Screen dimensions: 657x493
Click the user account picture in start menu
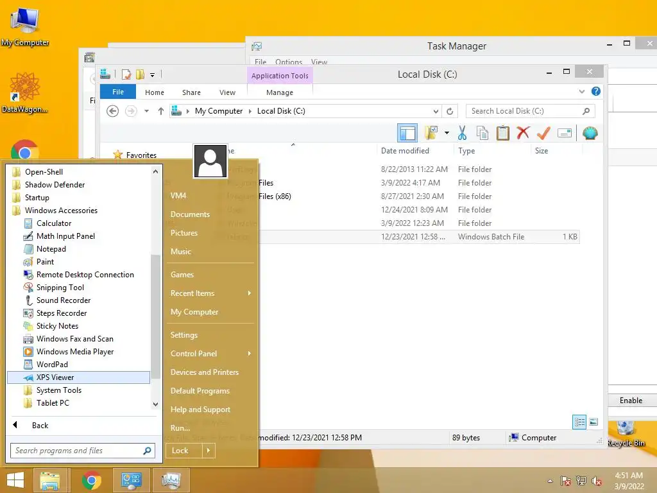click(x=210, y=161)
